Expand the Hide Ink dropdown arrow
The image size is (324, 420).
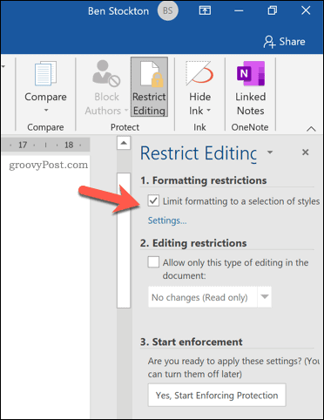point(208,111)
